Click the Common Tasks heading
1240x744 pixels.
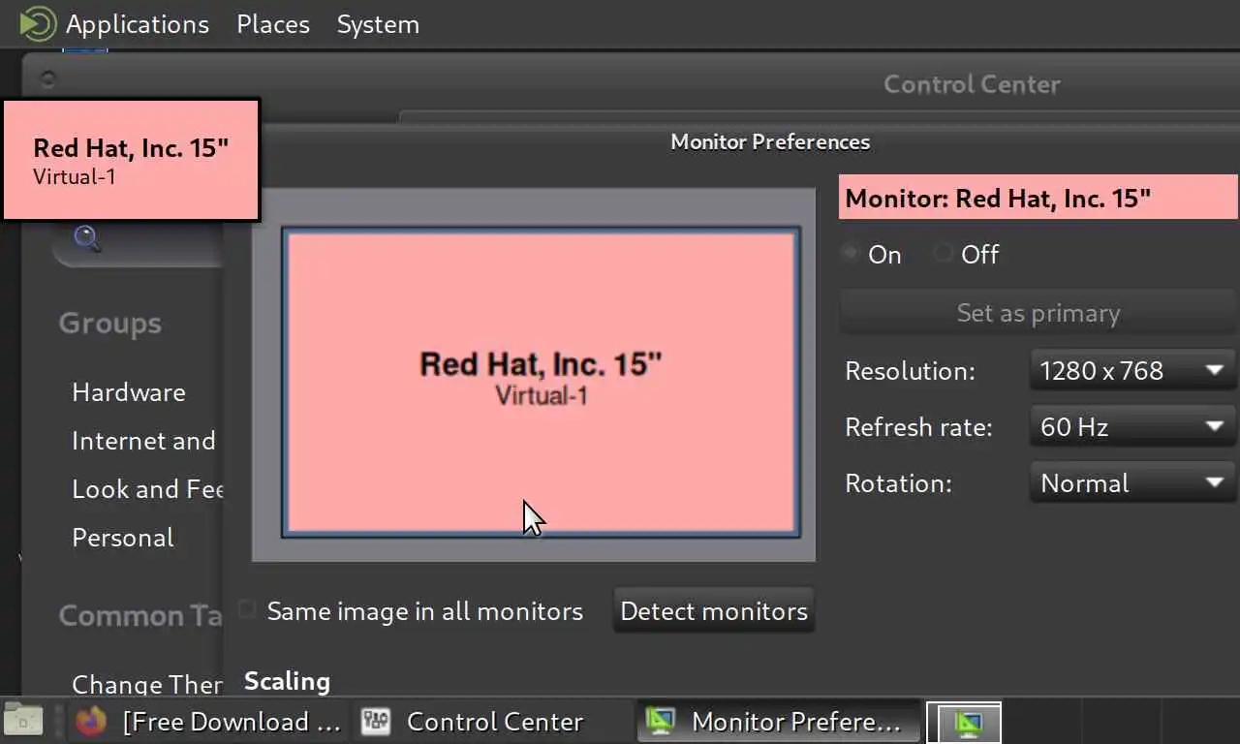pos(140,616)
